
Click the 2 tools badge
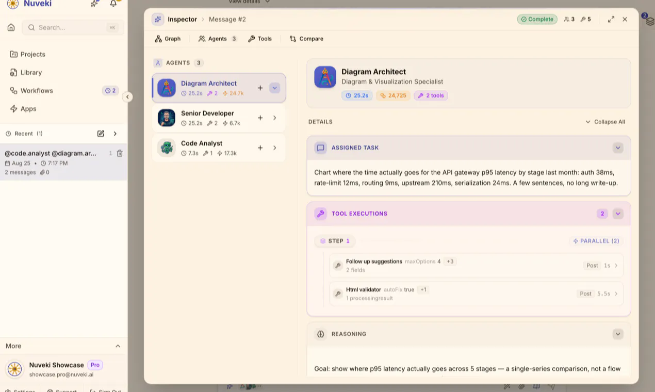431,95
